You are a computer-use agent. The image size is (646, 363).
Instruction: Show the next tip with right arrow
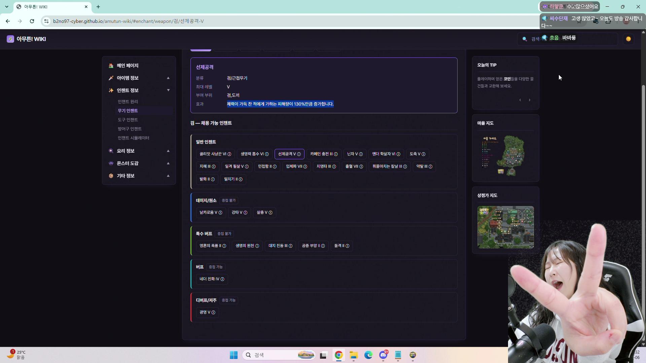tap(530, 100)
